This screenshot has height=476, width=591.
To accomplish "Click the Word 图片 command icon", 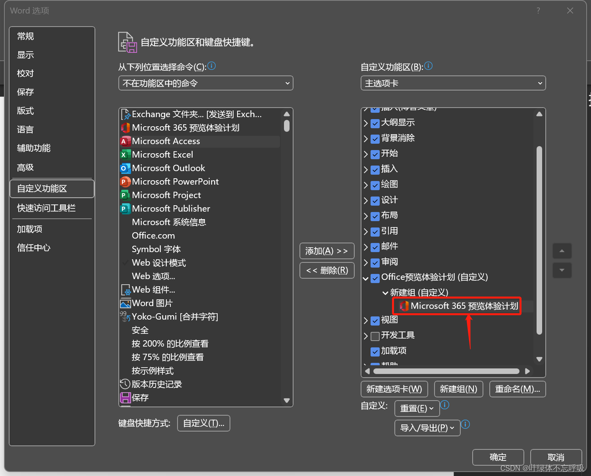I will coord(125,304).
